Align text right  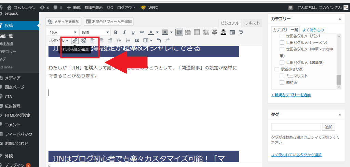click(110, 40)
